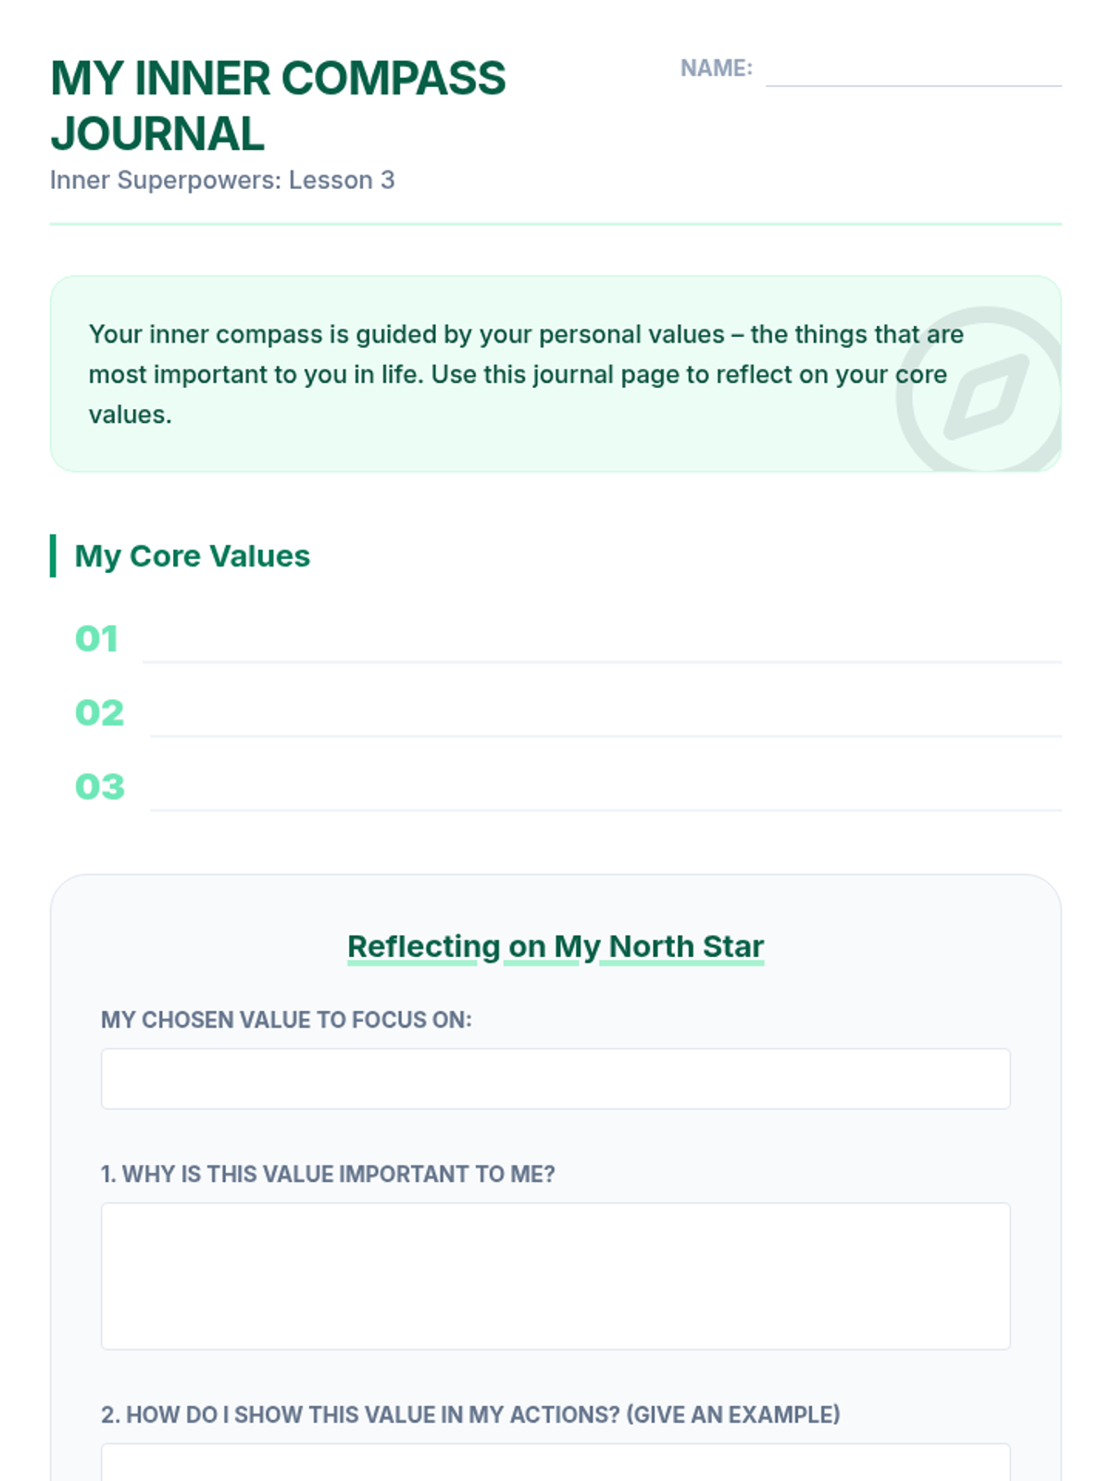Viewport: 1111px width, 1481px height.
Task: Click the intro paragraph about personal values
Action: (x=526, y=374)
